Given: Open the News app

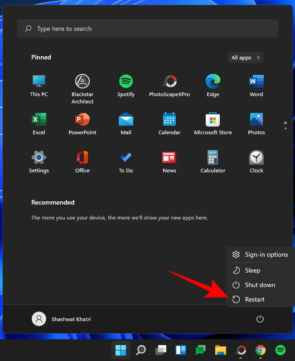Looking at the screenshot, I should click(x=169, y=162).
